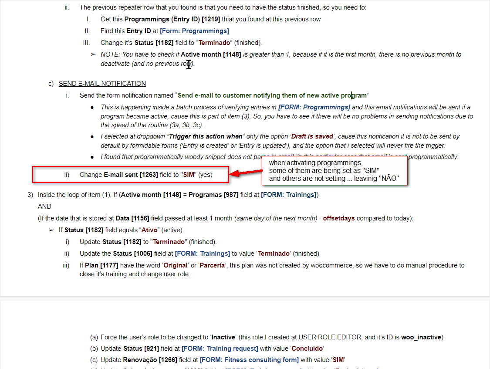Click "E-mail sent [1263]" field name
The image size is (490, 369).
tap(131, 175)
